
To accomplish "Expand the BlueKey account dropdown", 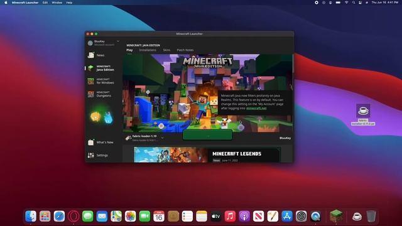I will point(118,41).
